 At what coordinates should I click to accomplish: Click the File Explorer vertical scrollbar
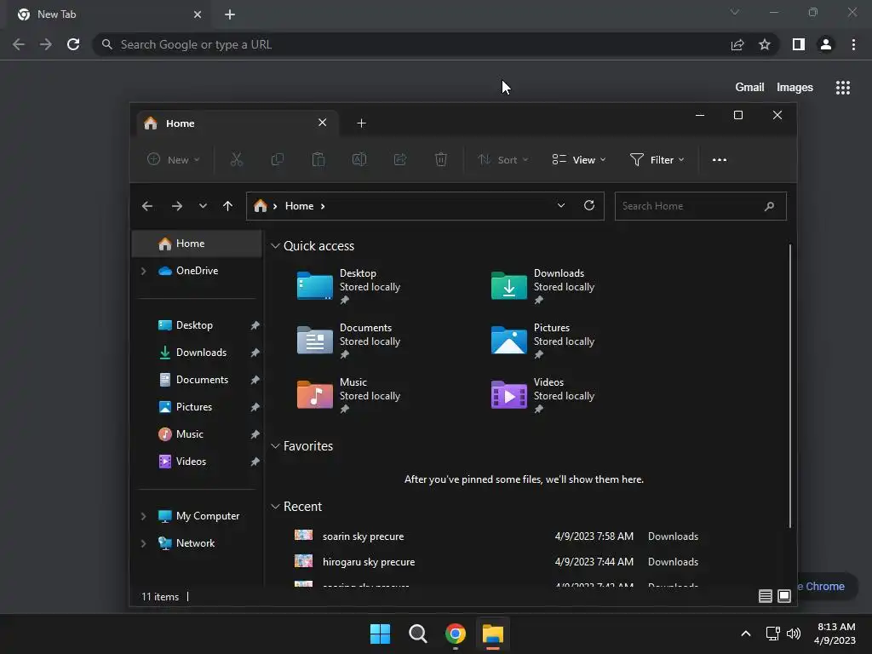coord(789,386)
